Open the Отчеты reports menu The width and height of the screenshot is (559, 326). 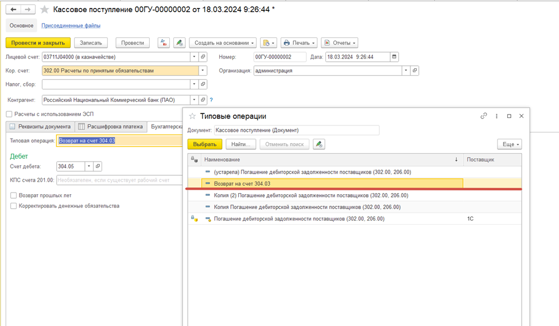[339, 43]
